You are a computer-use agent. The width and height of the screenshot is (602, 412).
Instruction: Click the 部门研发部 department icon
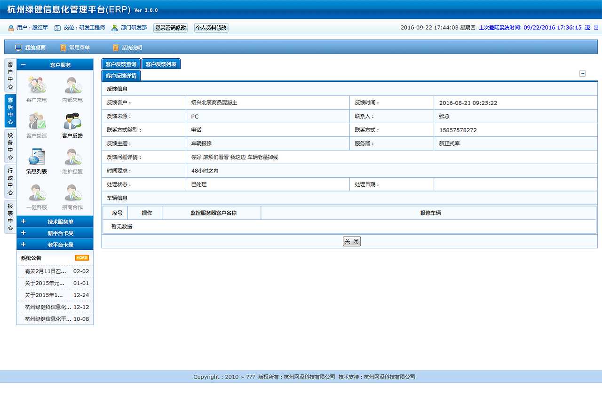pyautogui.click(x=114, y=28)
